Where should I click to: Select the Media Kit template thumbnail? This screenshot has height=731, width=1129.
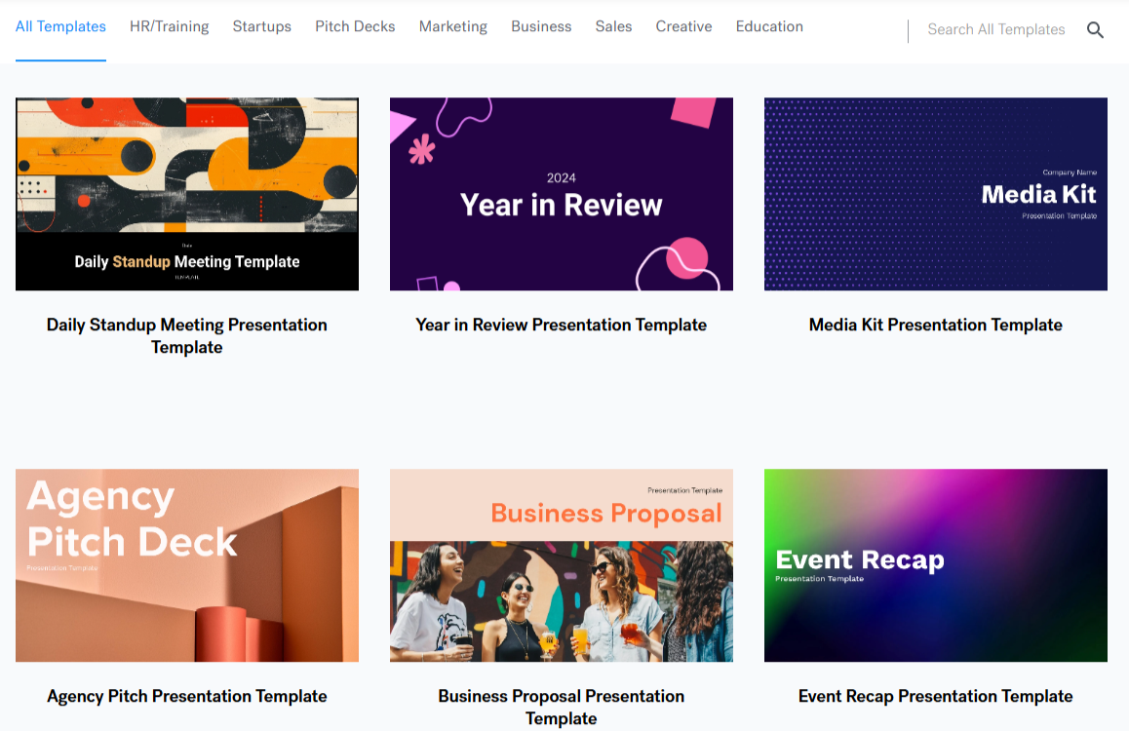(x=936, y=194)
